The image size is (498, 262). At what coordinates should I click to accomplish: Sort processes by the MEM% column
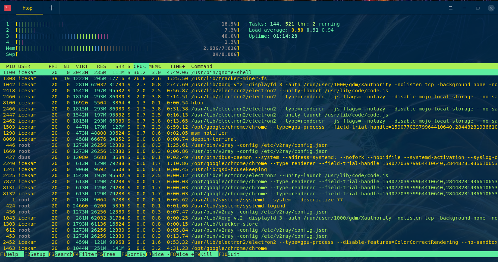pos(154,66)
